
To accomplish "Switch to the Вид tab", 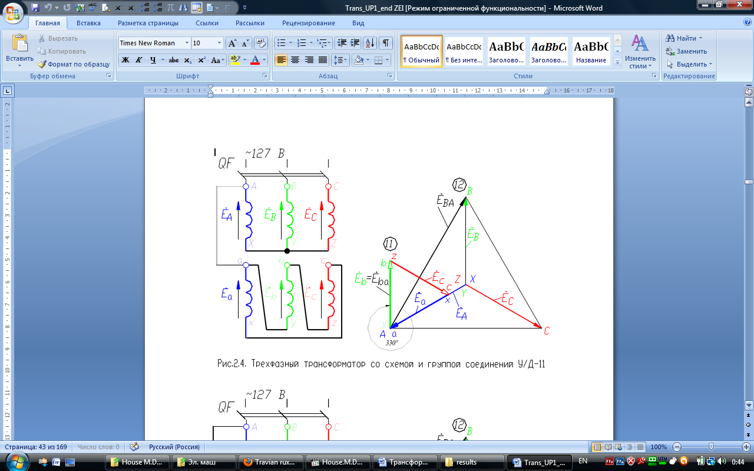I will point(358,23).
